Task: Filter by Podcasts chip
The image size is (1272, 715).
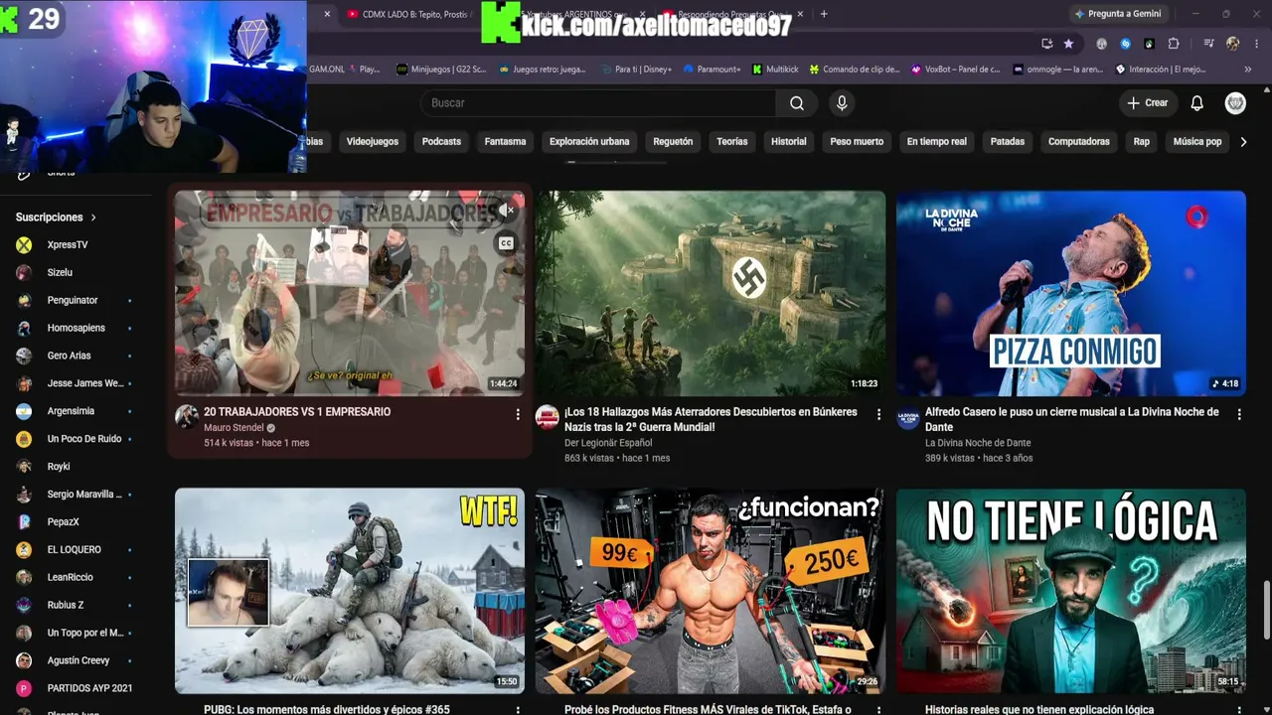Action: 441,142
